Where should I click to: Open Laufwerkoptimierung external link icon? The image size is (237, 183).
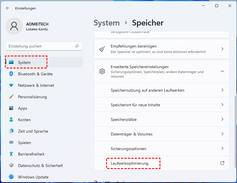tap(222, 163)
